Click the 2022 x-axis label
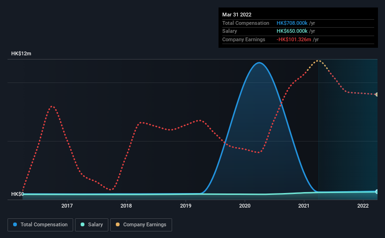Viewport: 385px width, 238px height. click(x=363, y=206)
